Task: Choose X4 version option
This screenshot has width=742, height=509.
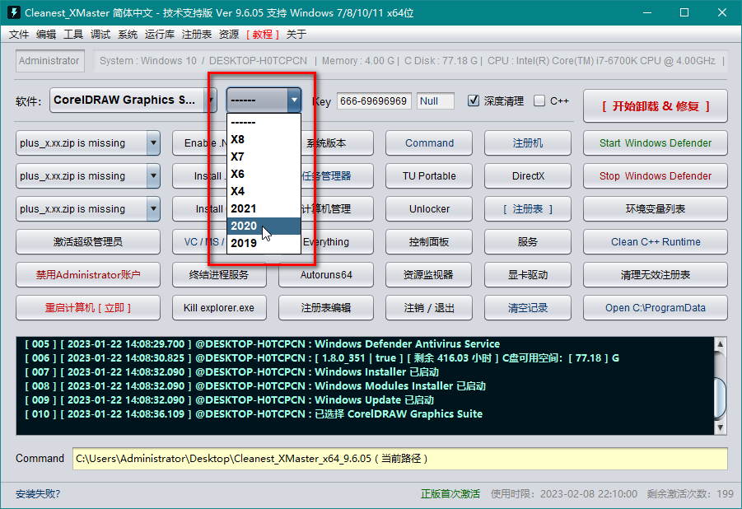Action: 264,191
